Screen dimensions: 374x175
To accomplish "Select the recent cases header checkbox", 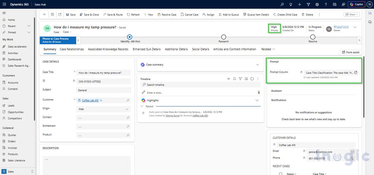I will tap(281, 174).
